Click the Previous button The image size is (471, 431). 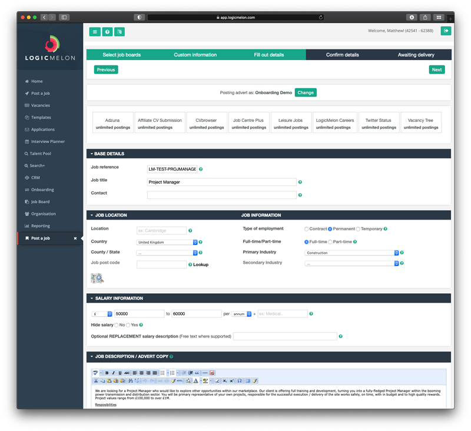tap(106, 69)
